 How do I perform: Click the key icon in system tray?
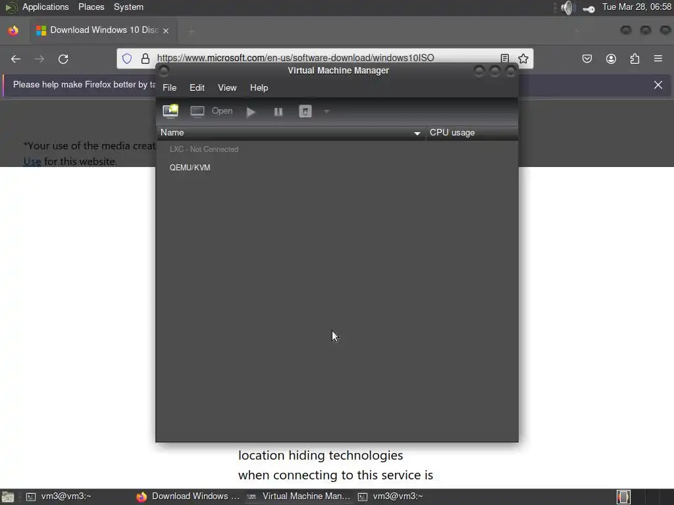588,9
